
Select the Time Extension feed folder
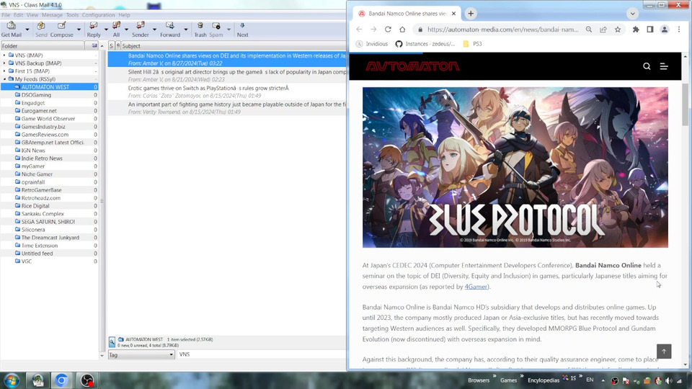click(39, 246)
